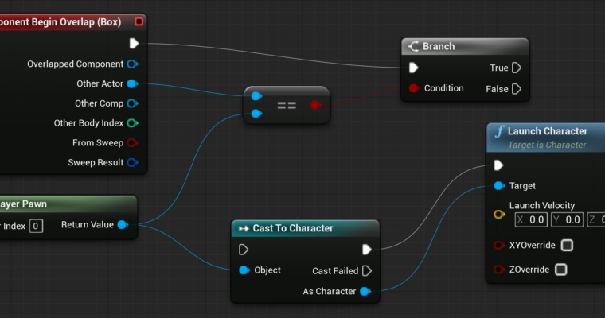
Task: Select the Branch Condition pin
Action: click(x=414, y=88)
